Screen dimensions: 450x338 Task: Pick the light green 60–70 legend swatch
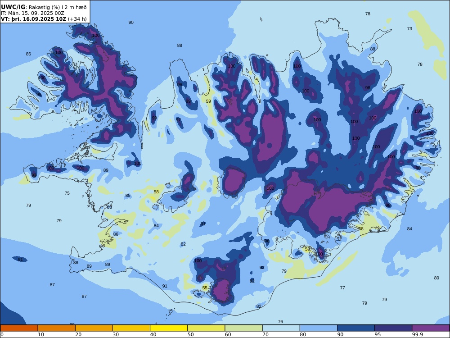(243, 328)
